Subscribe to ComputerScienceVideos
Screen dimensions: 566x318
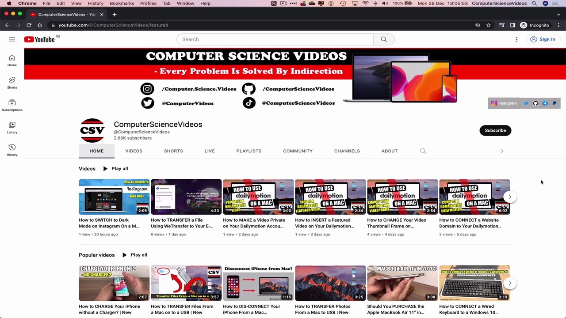click(495, 130)
